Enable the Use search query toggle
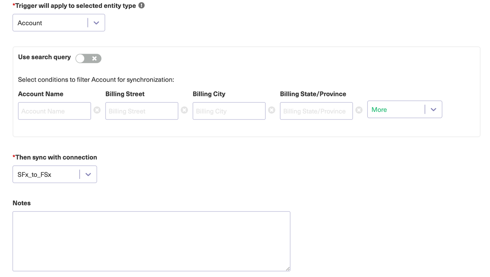The height and width of the screenshot is (277, 490). [88, 58]
